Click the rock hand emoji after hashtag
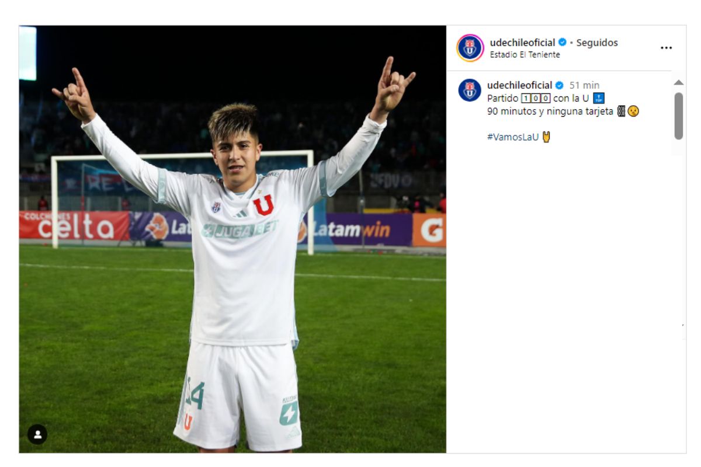The width and height of the screenshot is (701, 467). pos(547,137)
